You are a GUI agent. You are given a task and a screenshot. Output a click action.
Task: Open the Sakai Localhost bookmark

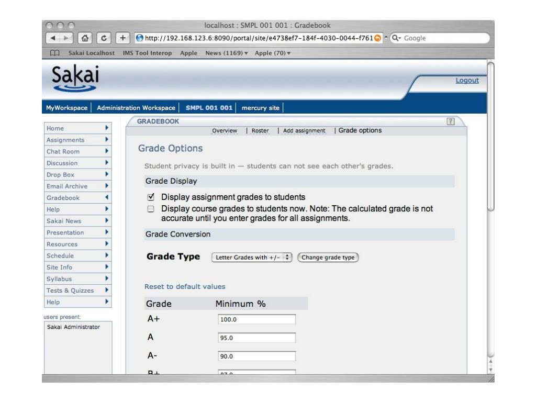click(x=91, y=53)
